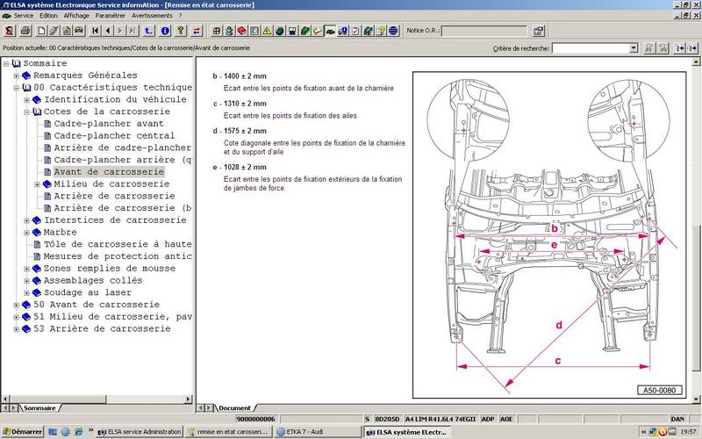Click the Notice O.R. input field

(x=484, y=31)
